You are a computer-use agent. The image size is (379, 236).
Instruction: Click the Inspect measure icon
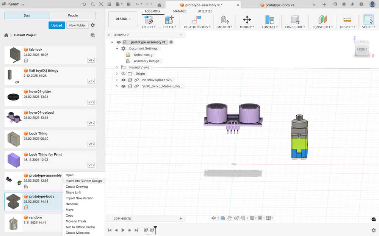pyautogui.click(x=347, y=20)
